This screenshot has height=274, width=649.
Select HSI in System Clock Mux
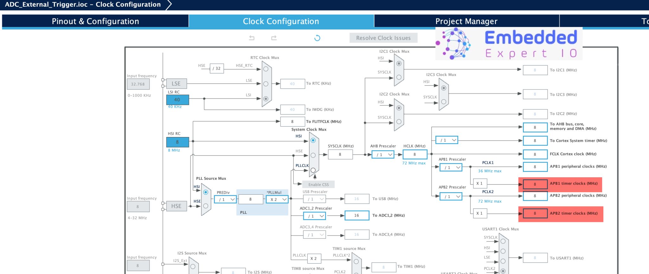pyautogui.click(x=313, y=140)
